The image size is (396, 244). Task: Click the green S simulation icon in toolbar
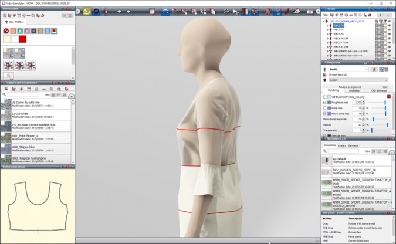point(86,11)
